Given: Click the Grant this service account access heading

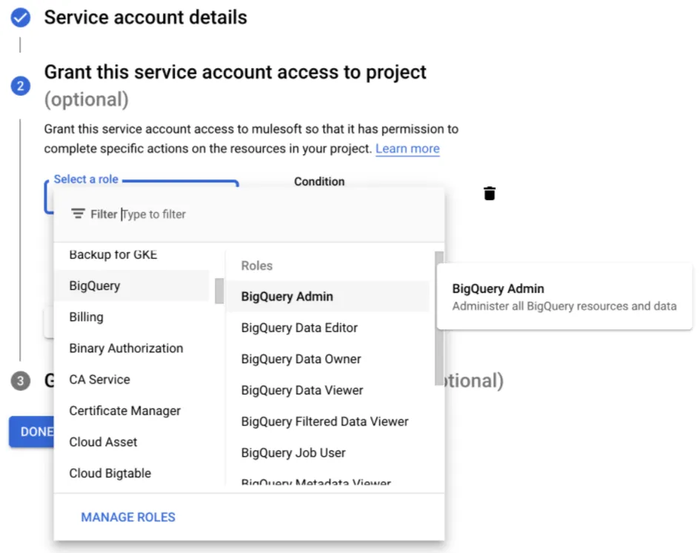Looking at the screenshot, I should click(x=235, y=85).
